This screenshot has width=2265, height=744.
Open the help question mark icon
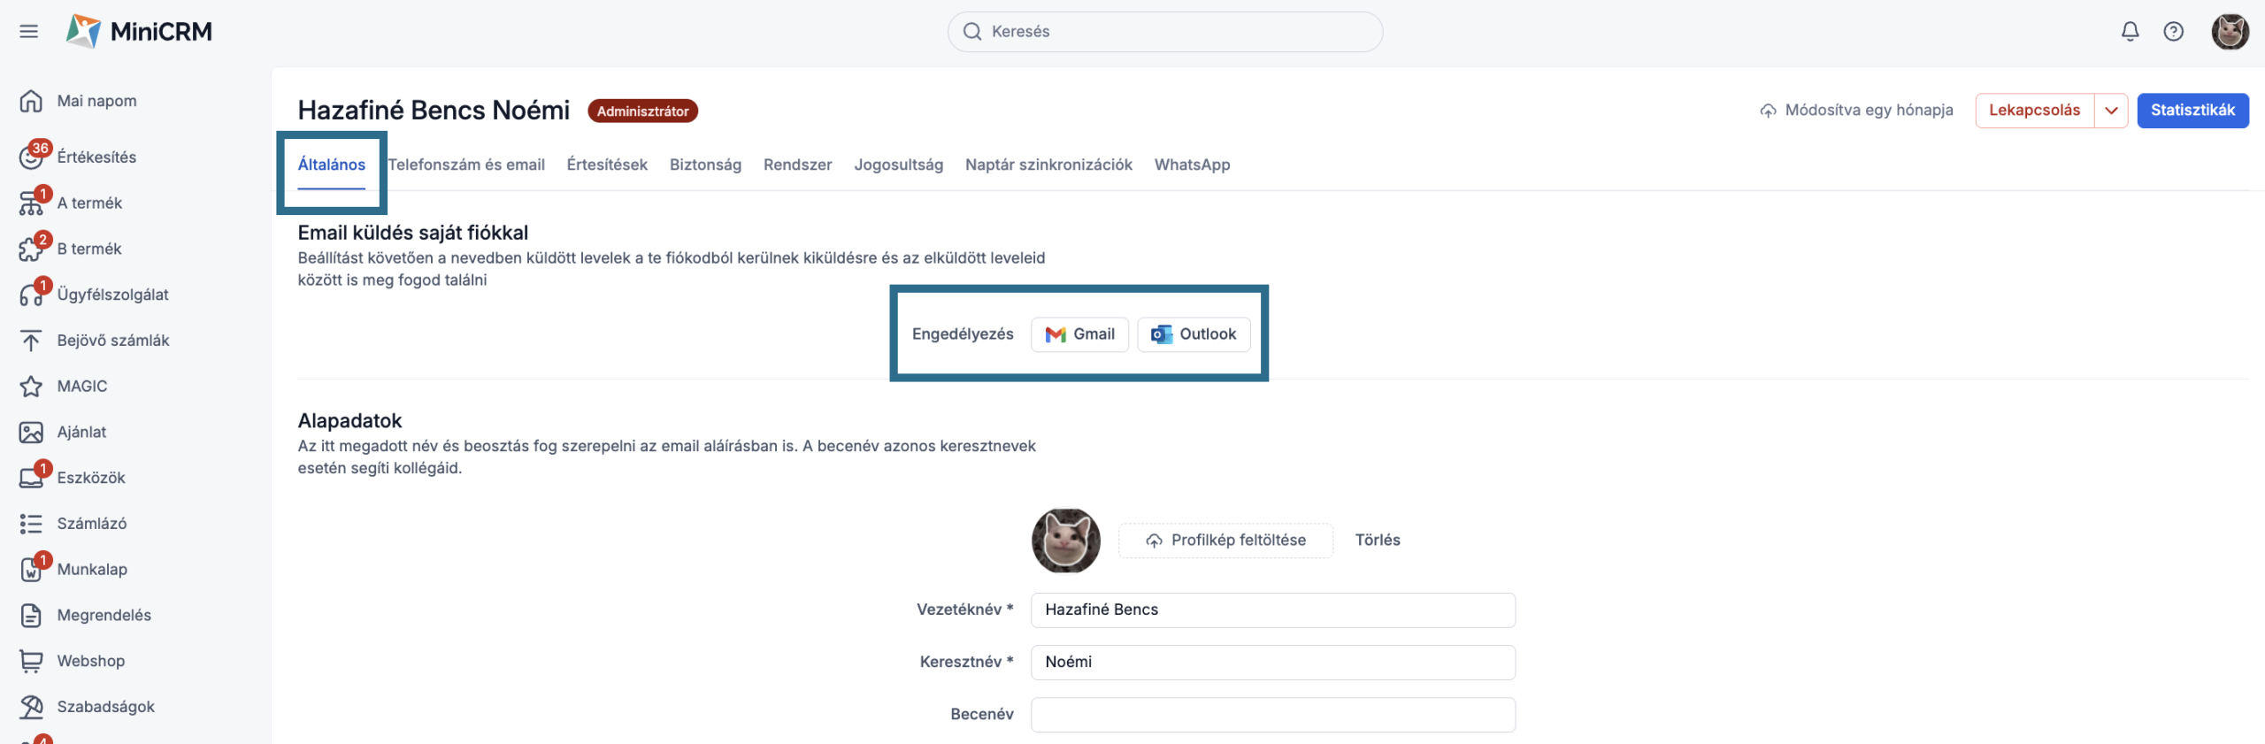(2173, 32)
